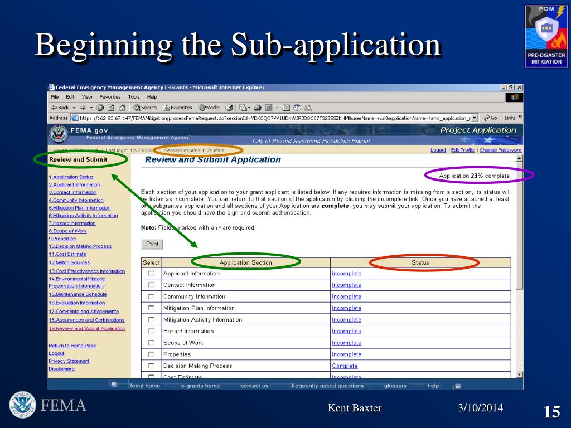Click in the Address URL field

pyautogui.click(x=275, y=118)
